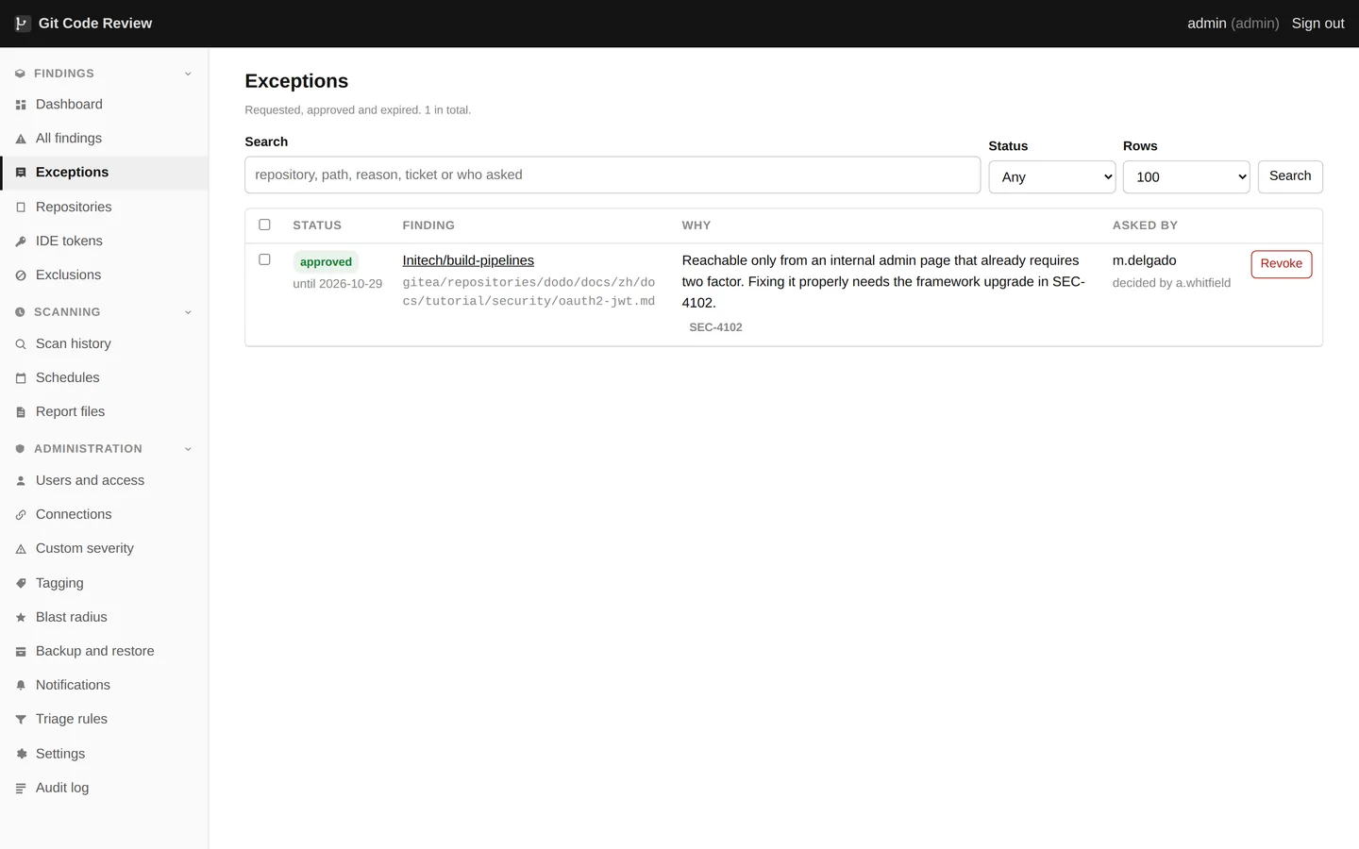Image resolution: width=1359 pixels, height=849 pixels.
Task: Click the Connections link icon
Action: [x=21, y=515]
